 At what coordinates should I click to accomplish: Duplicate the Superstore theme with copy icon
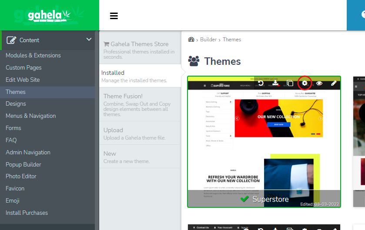coord(290,83)
